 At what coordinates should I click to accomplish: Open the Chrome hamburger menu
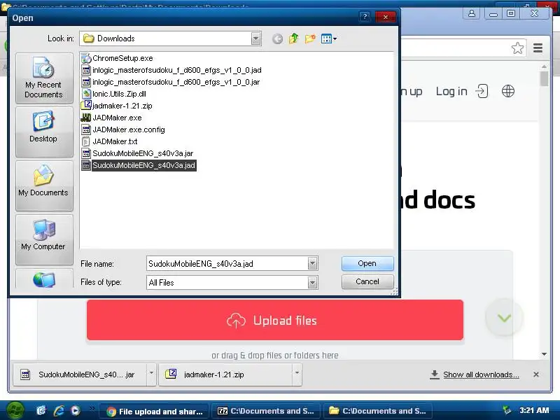(x=538, y=48)
